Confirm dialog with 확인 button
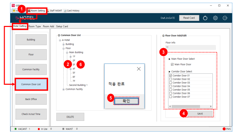The image size is (233, 133). (126, 101)
